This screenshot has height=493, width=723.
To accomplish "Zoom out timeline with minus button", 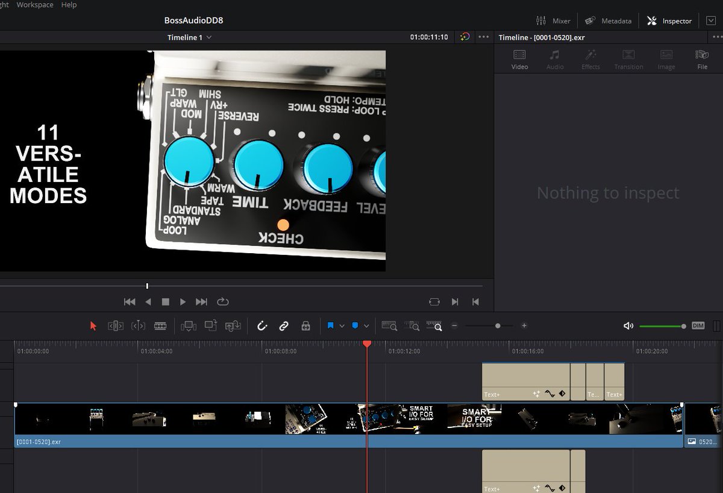I will click(x=454, y=326).
